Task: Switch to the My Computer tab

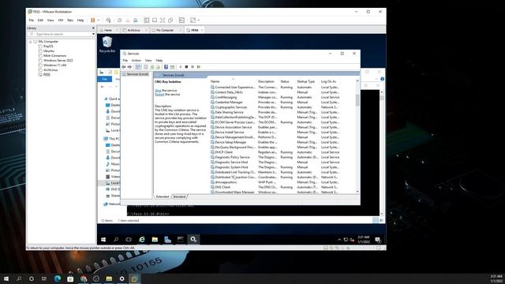Action: tap(165, 30)
